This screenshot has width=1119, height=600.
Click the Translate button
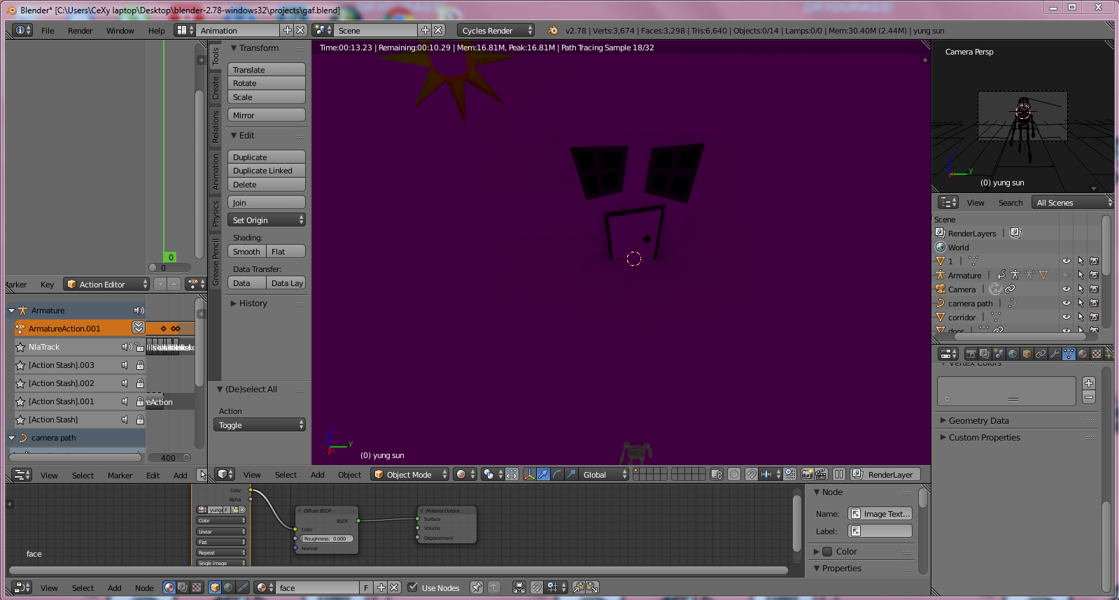pos(266,69)
